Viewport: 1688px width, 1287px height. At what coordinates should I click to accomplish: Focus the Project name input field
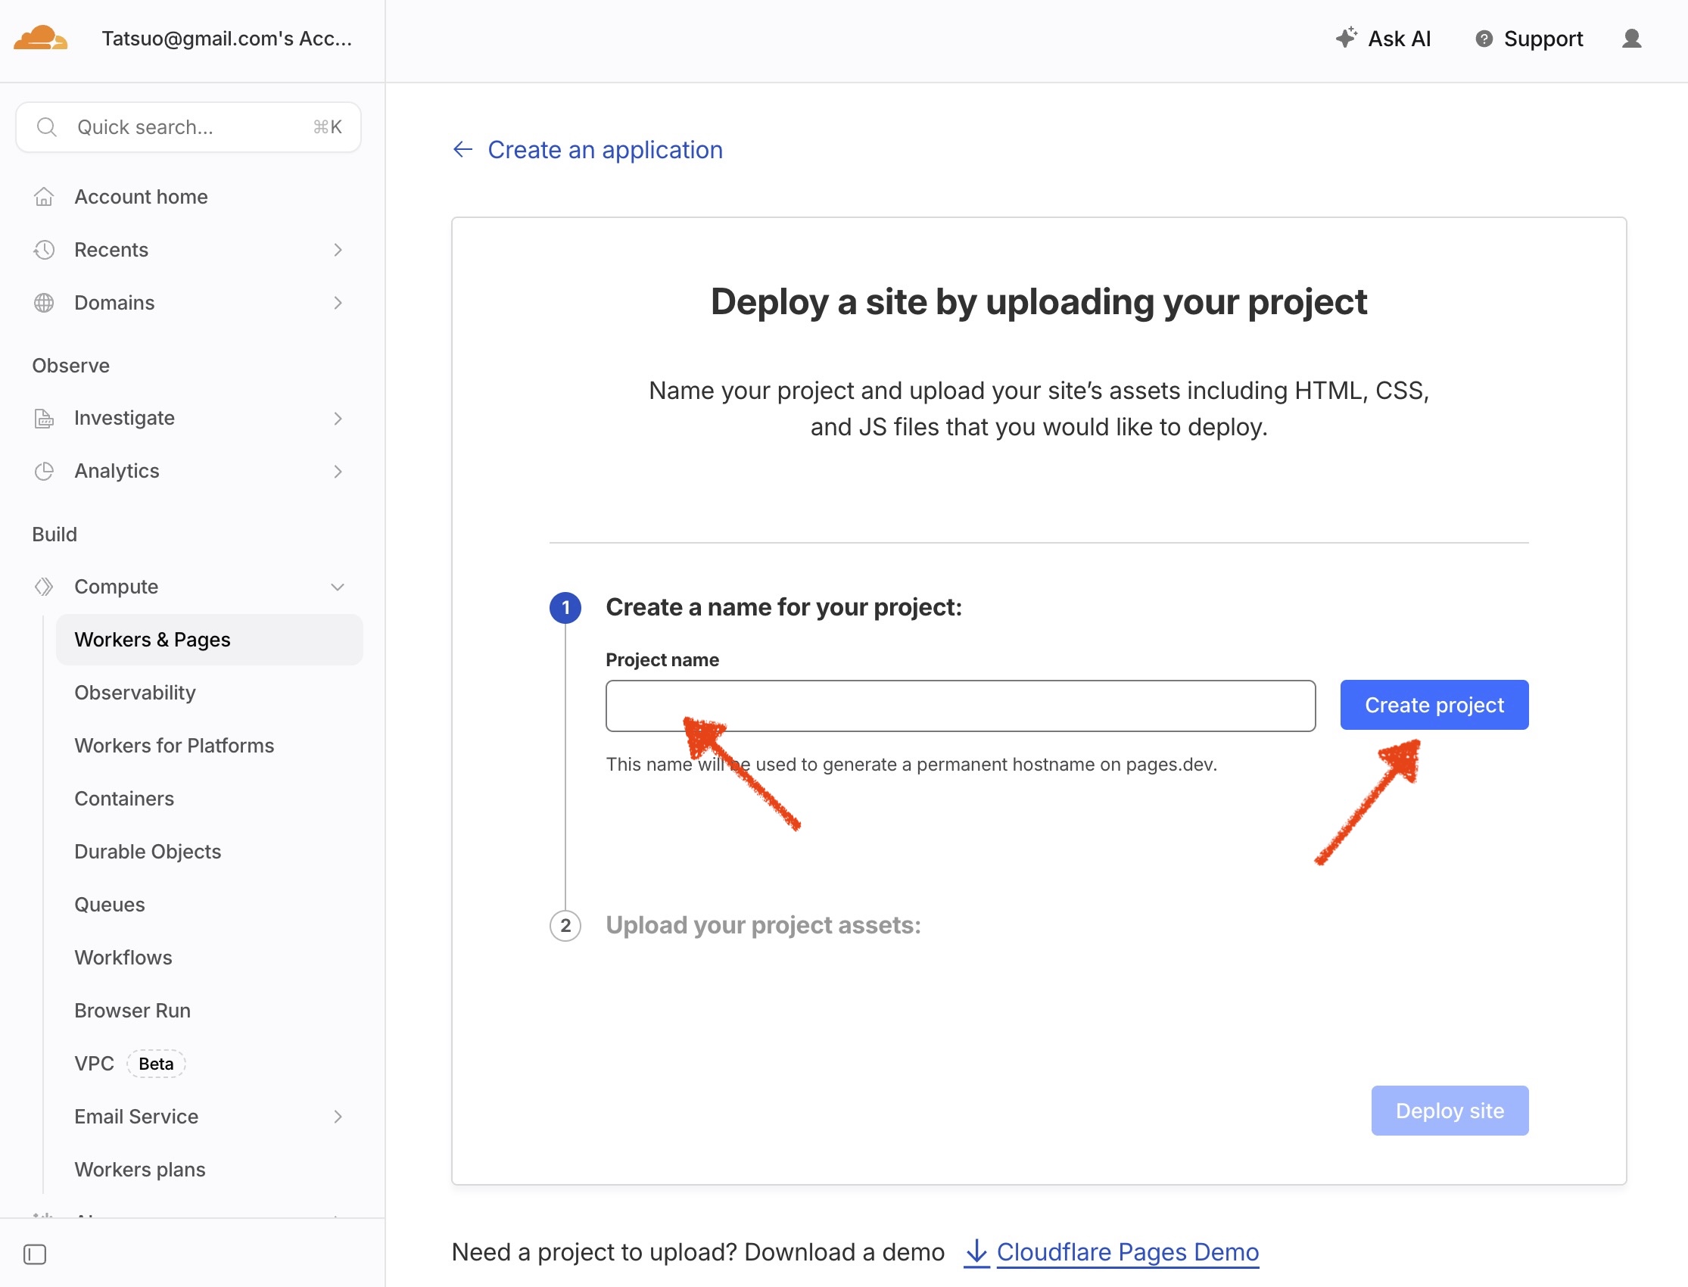click(961, 706)
